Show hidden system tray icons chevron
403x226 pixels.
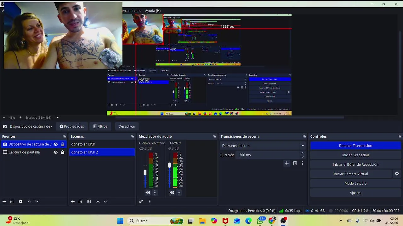(x=341, y=221)
